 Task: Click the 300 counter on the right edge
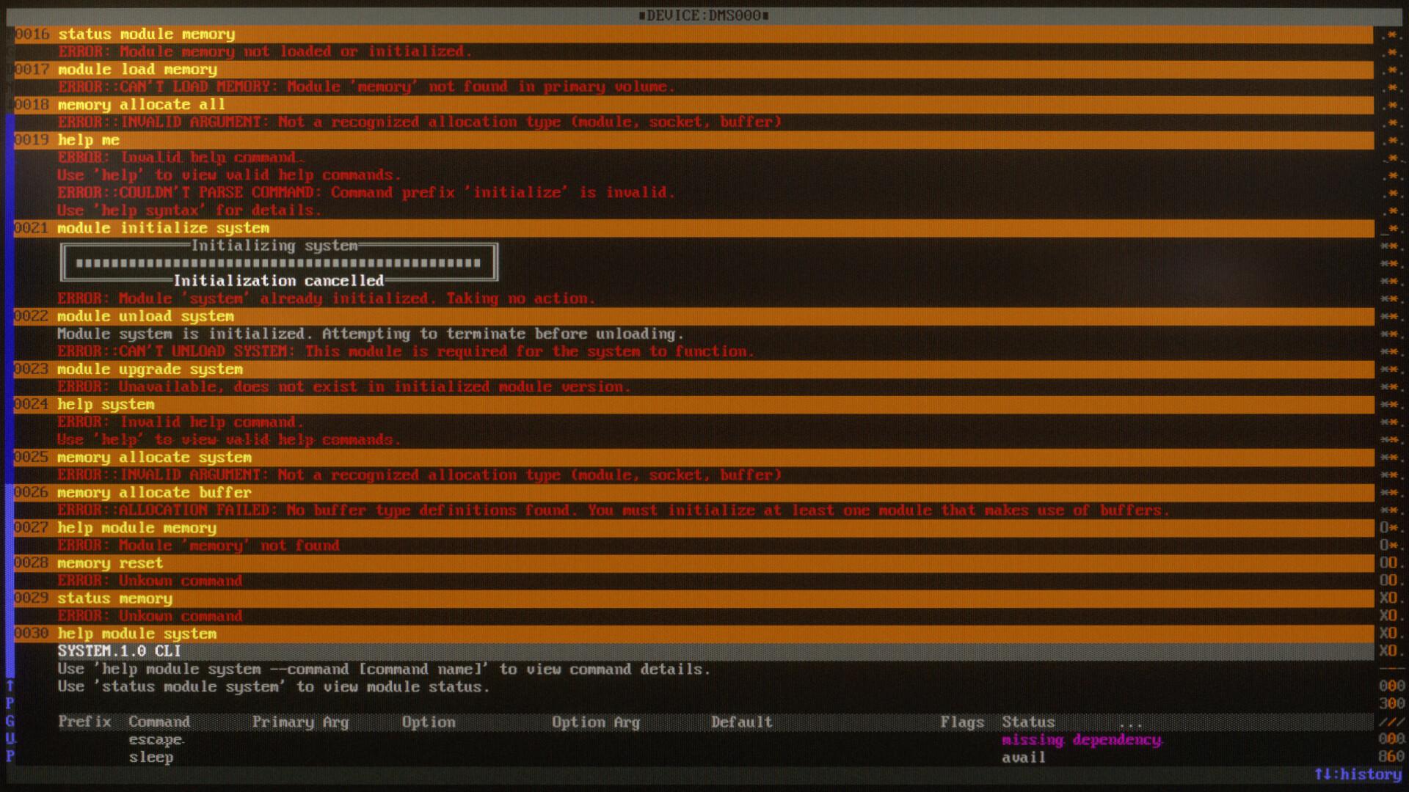pyautogui.click(x=1391, y=703)
